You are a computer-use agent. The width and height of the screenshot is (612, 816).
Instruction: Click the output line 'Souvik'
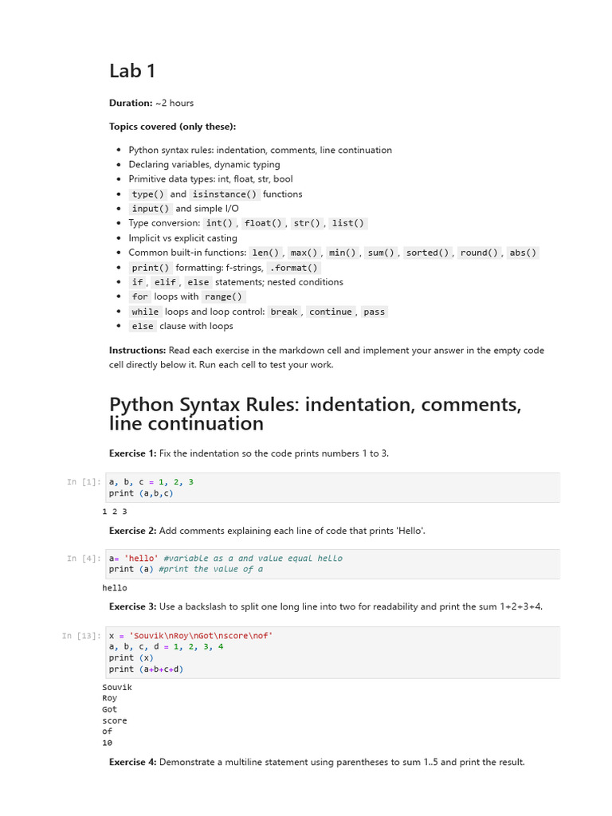point(117,688)
